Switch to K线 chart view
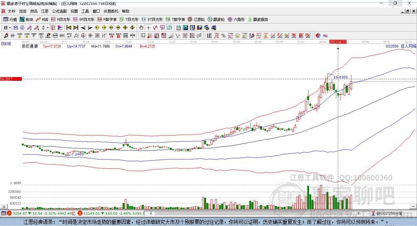417x226 pixels. click(42, 20)
